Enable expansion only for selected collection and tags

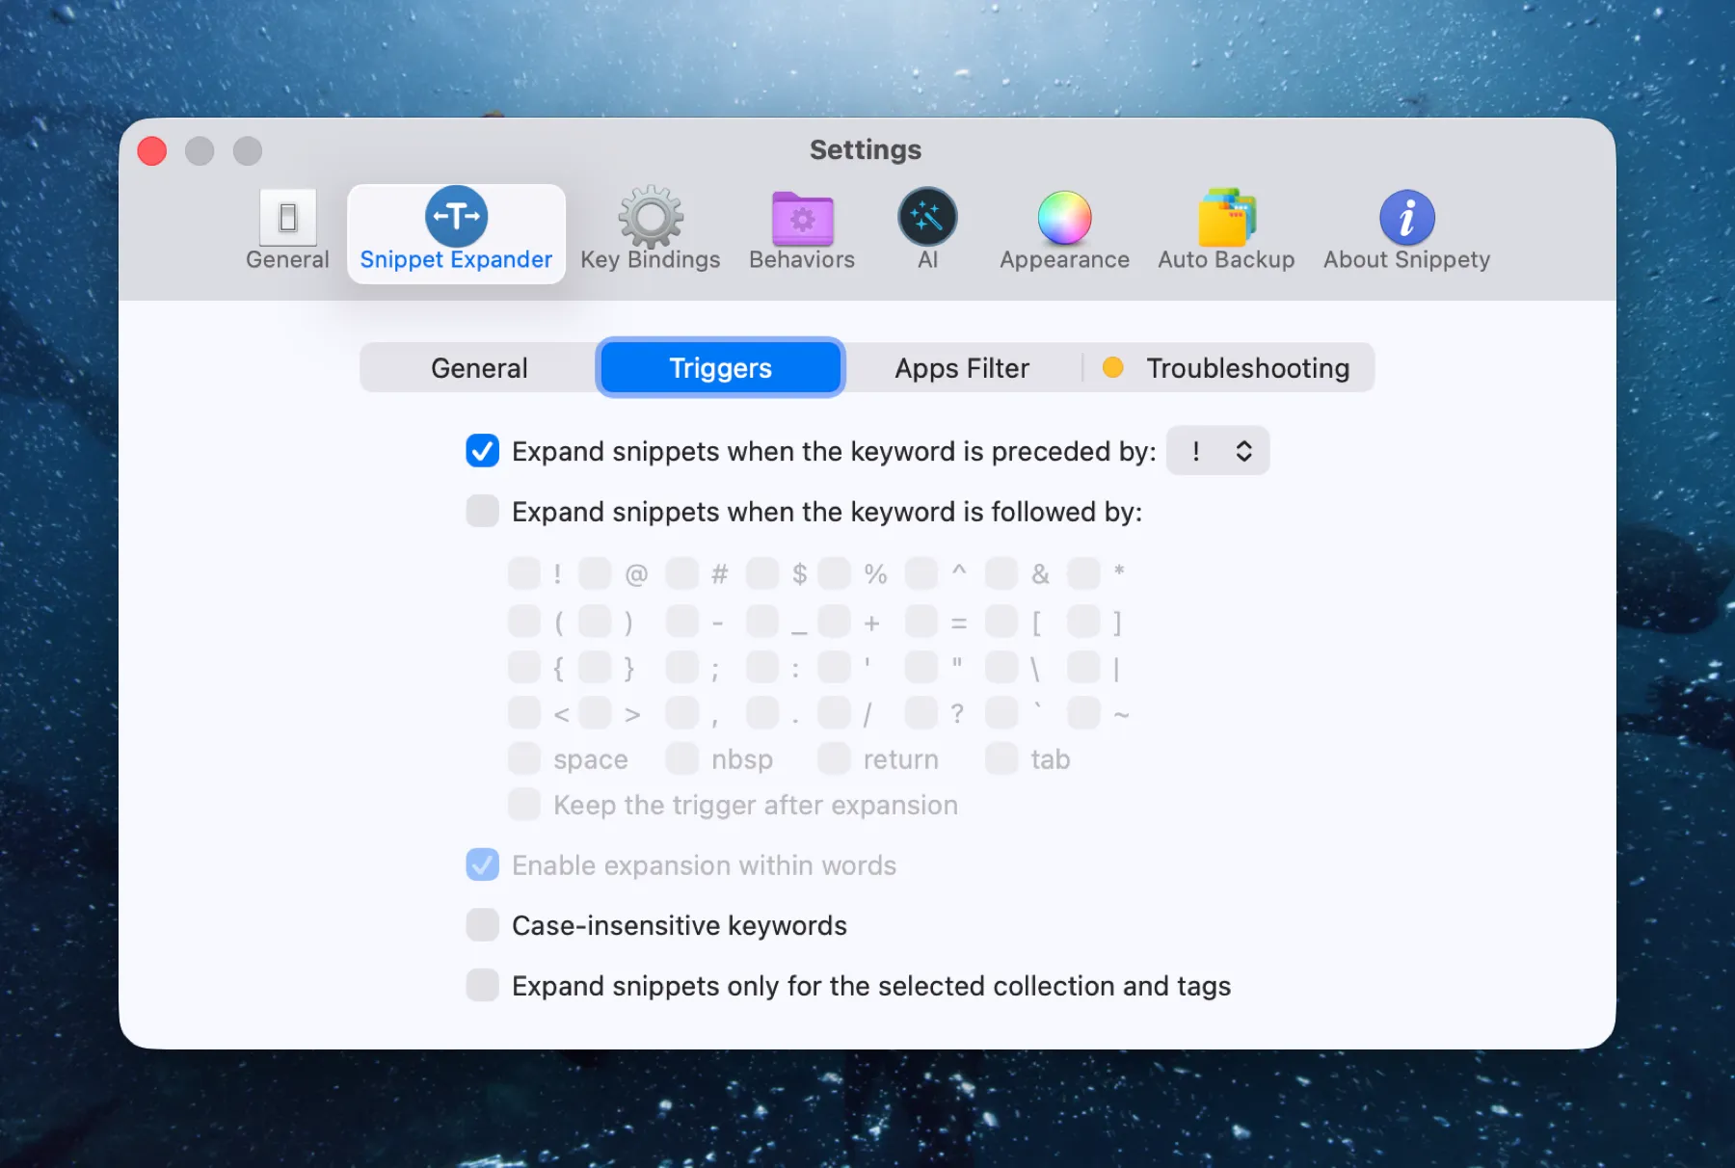pyautogui.click(x=482, y=985)
